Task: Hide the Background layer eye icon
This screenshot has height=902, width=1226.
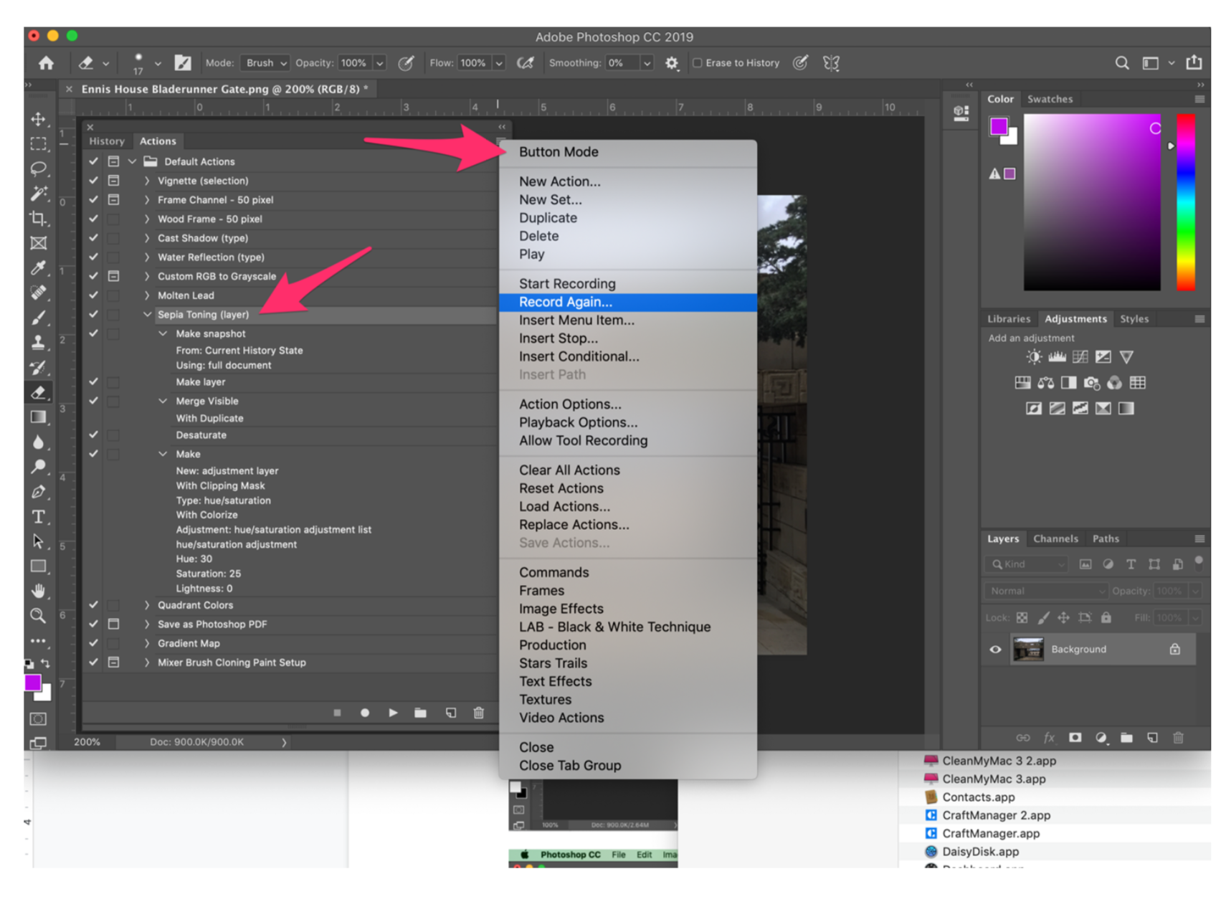Action: tap(995, 650)
